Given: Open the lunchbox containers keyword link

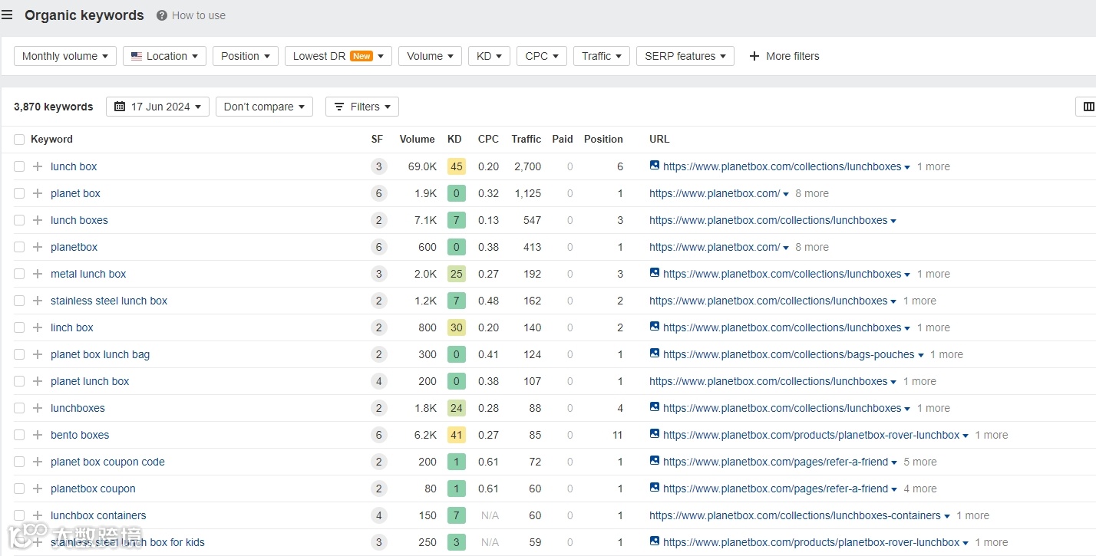Looking at the screenshot, I should [x=98, y=515].
